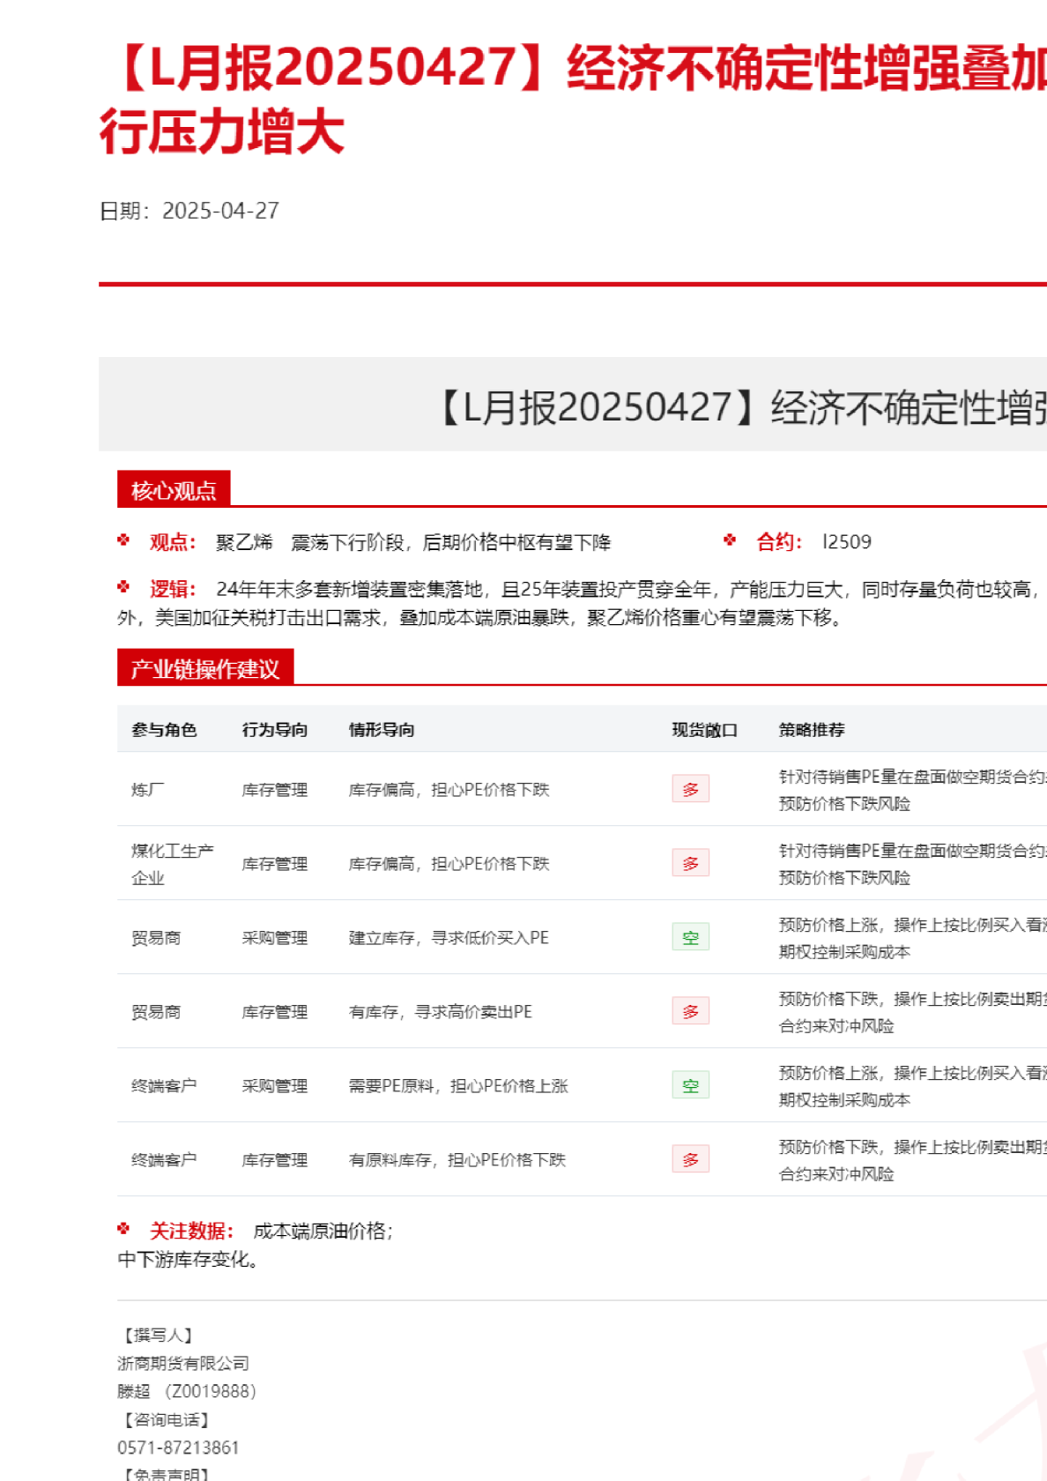1047x1481 pixels.
Task: Select the 空 badge in 贸易商 采购管理 row
Action: pos(690,937)
